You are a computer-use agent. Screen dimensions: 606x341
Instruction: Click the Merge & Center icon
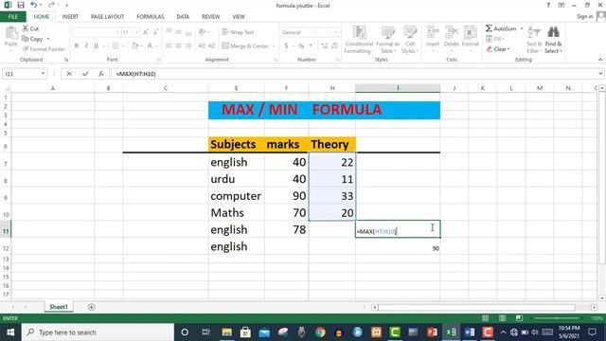(225, 45)
